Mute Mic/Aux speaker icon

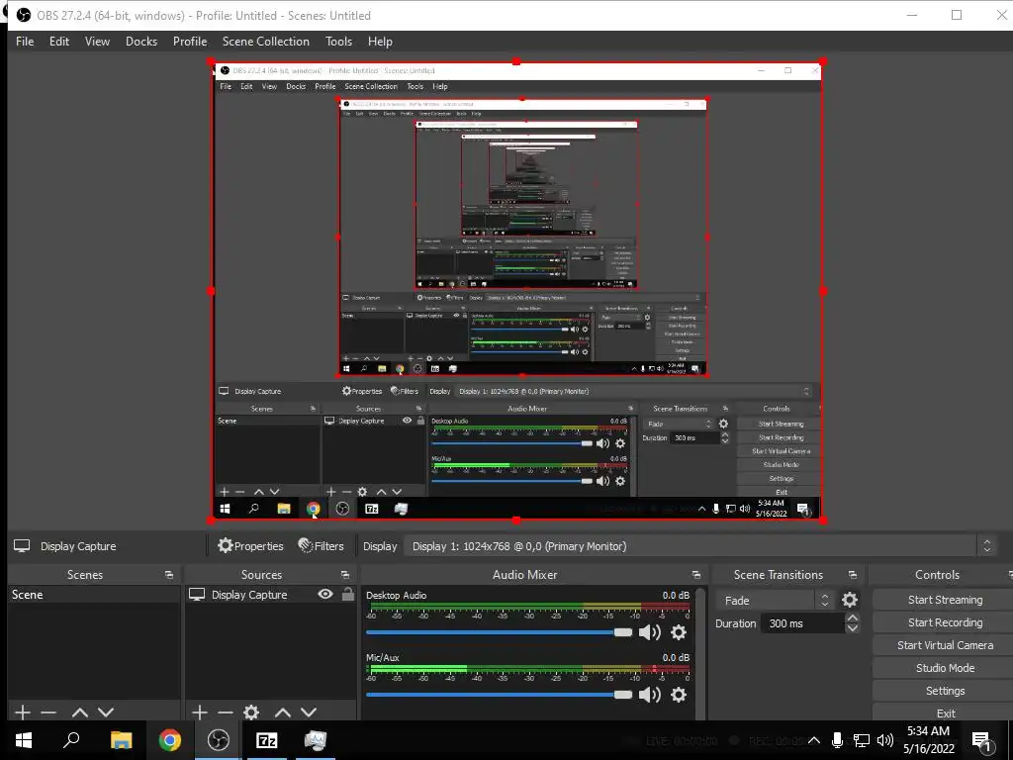(x=649, y=695)
